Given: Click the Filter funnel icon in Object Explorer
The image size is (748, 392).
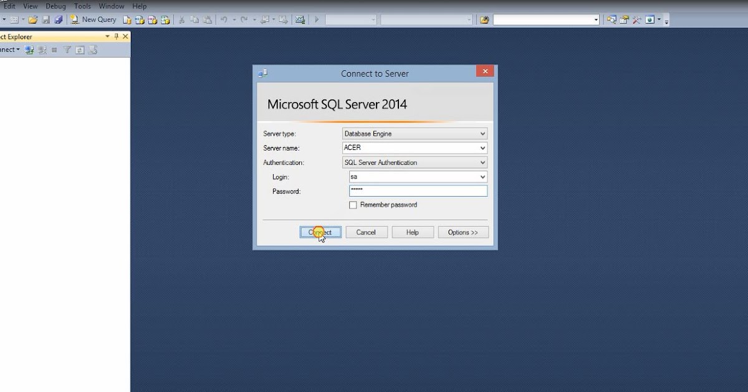Looking at the screenshot, I should tap(67, 50).
